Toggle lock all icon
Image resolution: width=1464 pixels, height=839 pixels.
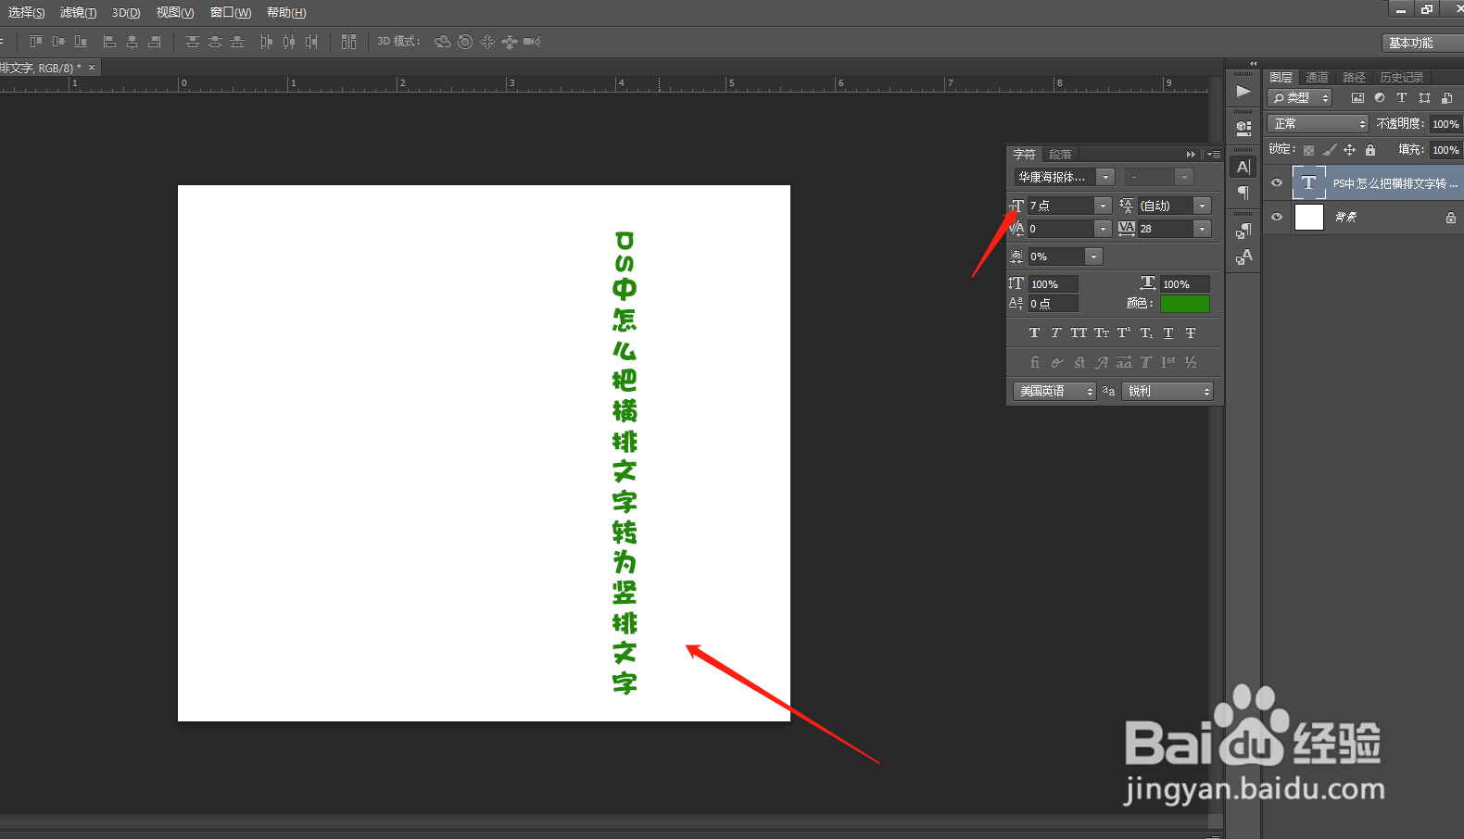[1370, 150]
